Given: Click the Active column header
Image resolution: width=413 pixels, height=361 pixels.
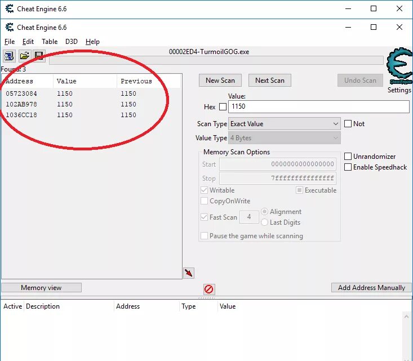Looking at the screenshot, I should tap(12, 306).
